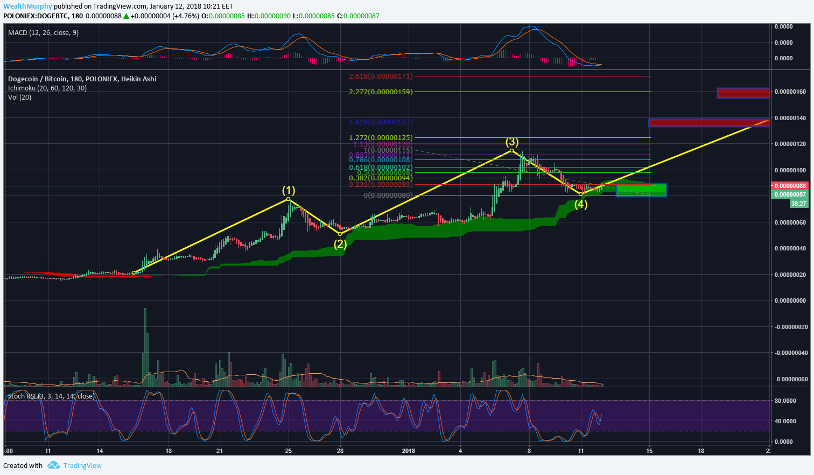Click the MACD (12, 26, close, 9) label
The image size is (814, 475).
[43, 33]
